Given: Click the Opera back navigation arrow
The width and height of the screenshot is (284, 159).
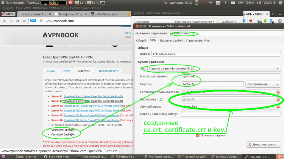Looking at the screenshot, I should point(5,21).
